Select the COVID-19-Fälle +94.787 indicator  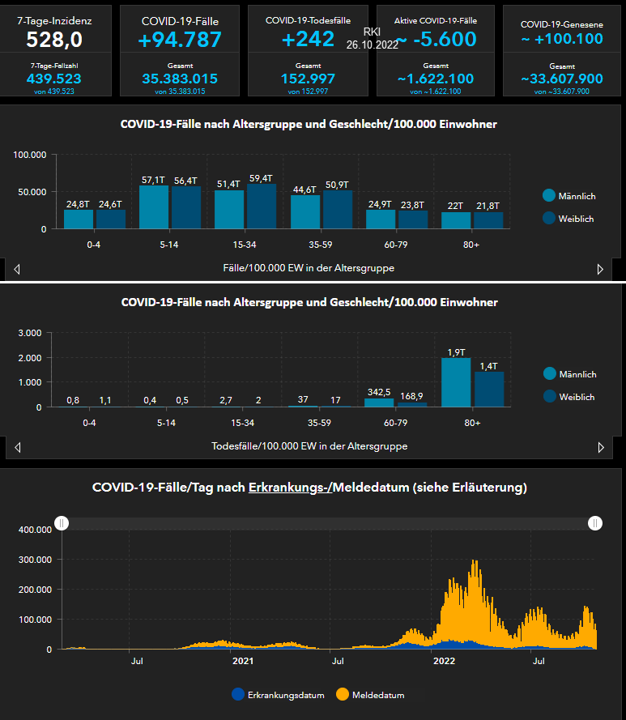click(180, 38)
